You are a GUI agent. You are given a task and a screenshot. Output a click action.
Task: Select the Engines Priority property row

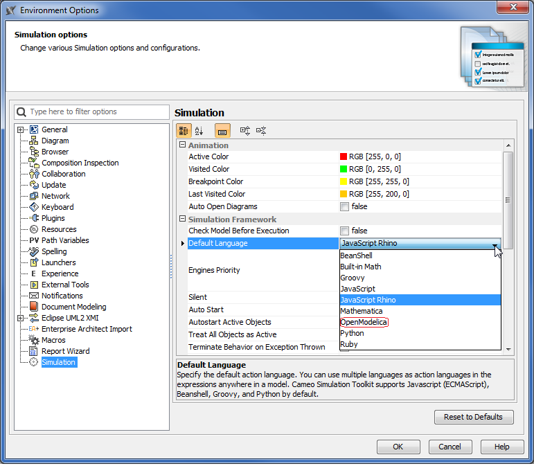click(263, 271)
